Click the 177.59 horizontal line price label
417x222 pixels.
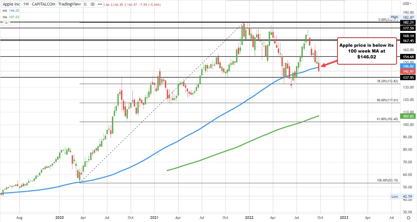(408, 28)
